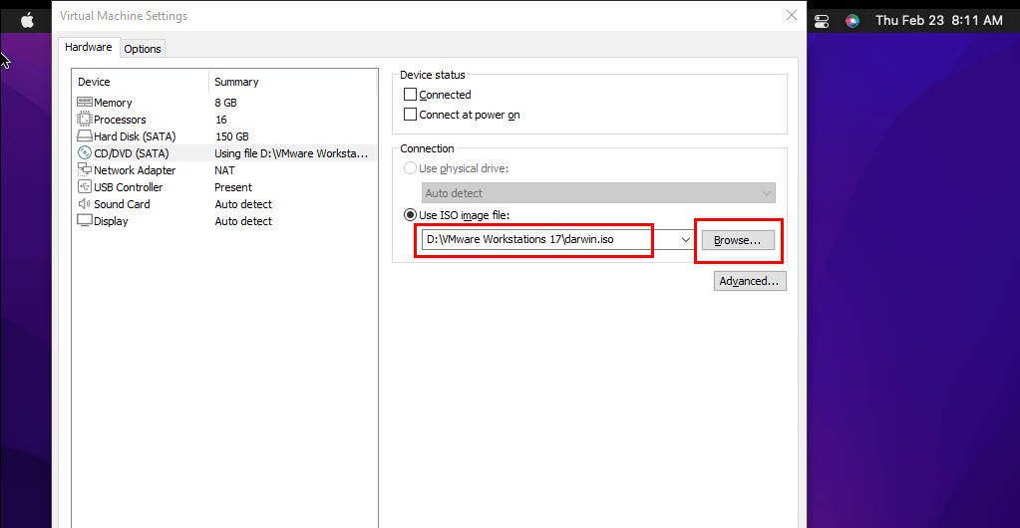
Task: Select the Memory device icon
Action: coord(85,103)
